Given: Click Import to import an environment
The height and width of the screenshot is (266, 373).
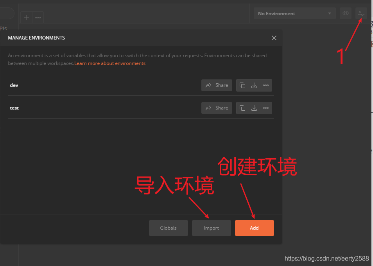Looking at the screenshot, I should [x=211, y=228].
